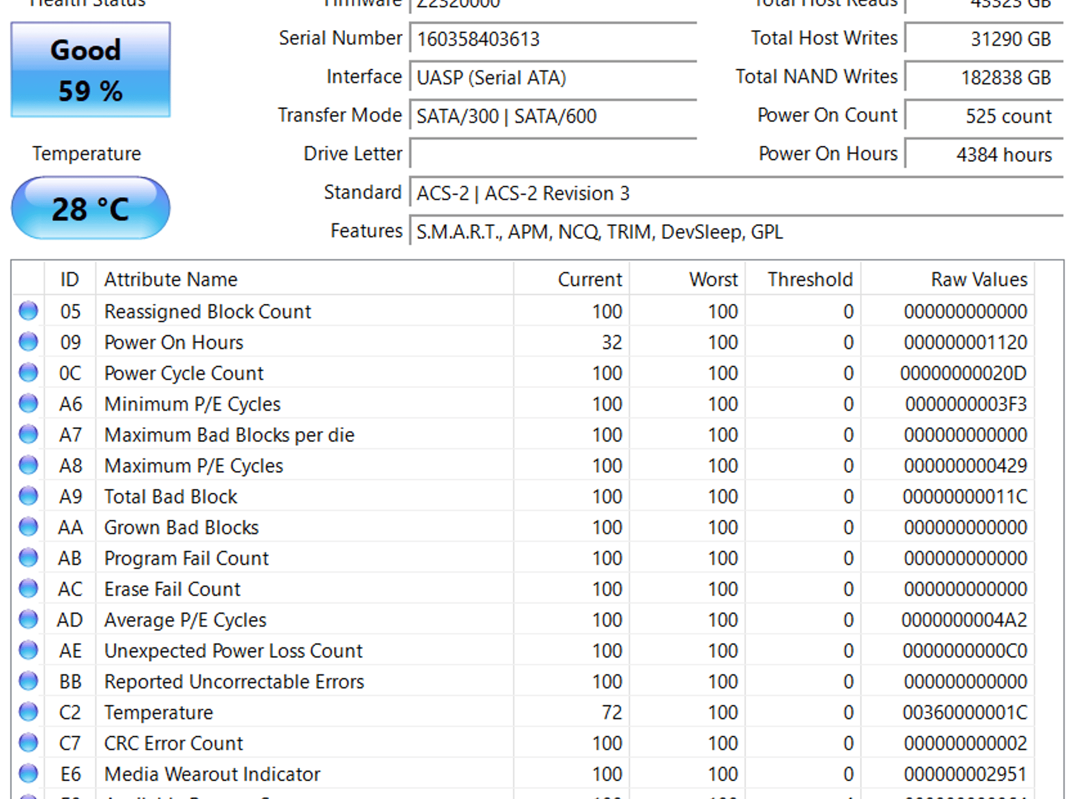Image resolution: width=1066 pixels, height=799 pixels.
Task: Select the Temperature attribute name in row C2
Action: point(158,712)
